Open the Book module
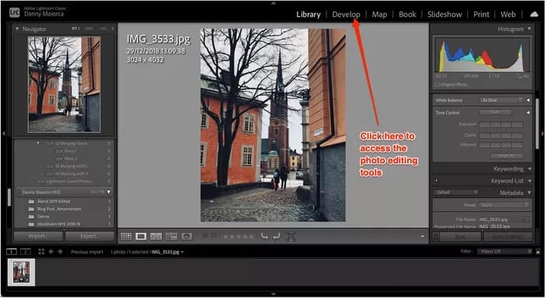The width and height of the screenshot is (545, 299). click(407, 14)
